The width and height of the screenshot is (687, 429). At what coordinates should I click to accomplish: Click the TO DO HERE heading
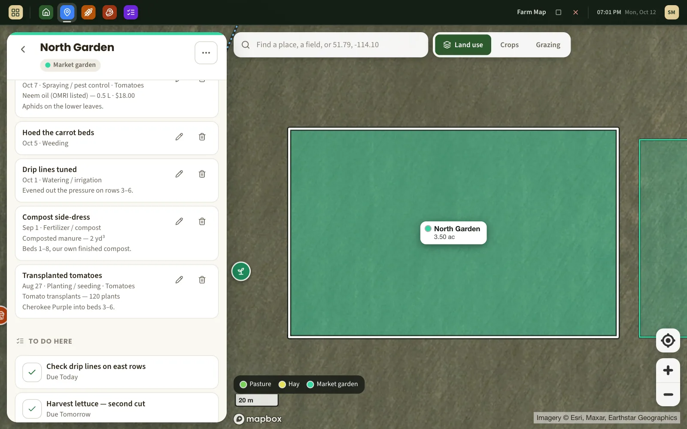pyautogui.click(x=50, y=341)
